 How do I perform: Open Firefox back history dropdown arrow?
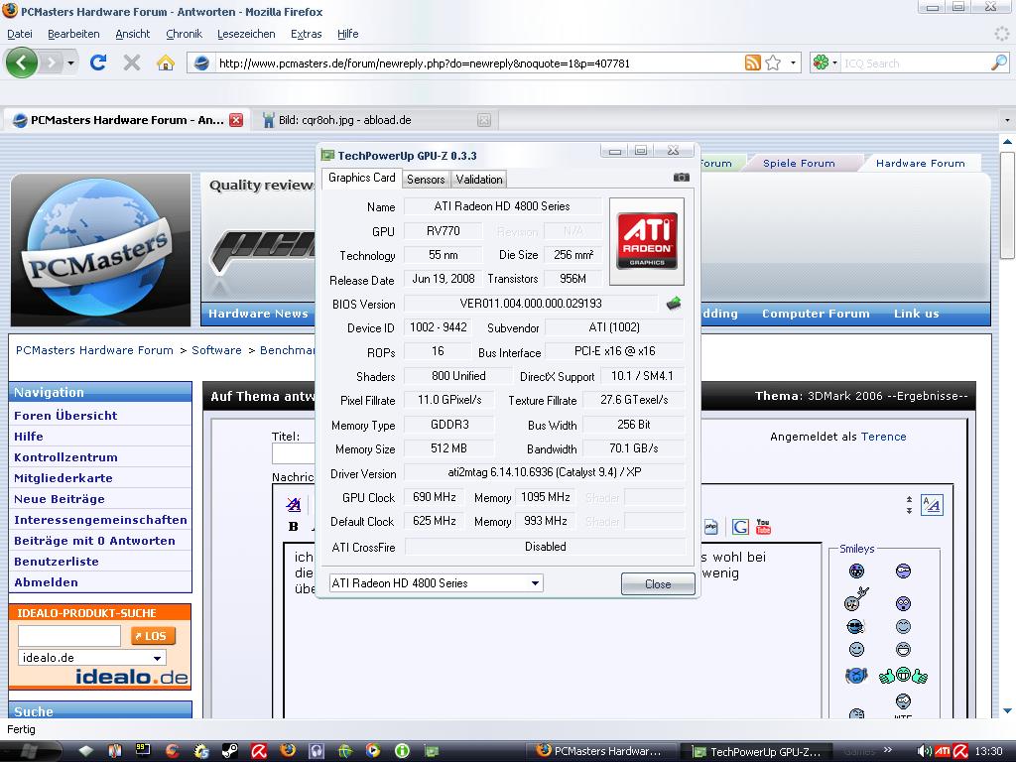[x=70, y=63]
